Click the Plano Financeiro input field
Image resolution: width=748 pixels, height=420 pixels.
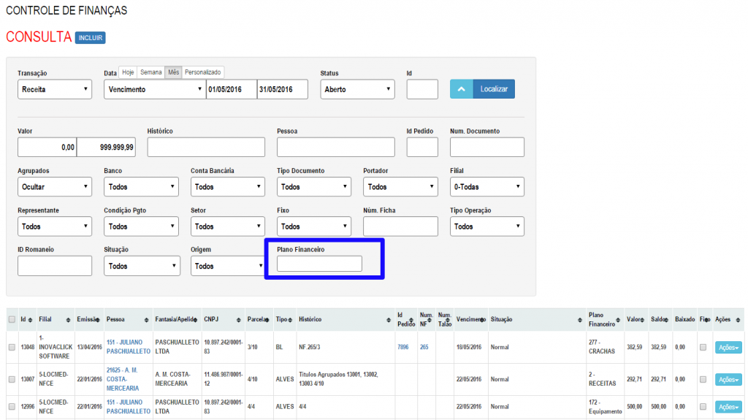pyautogui.click(x=319, y=264)
